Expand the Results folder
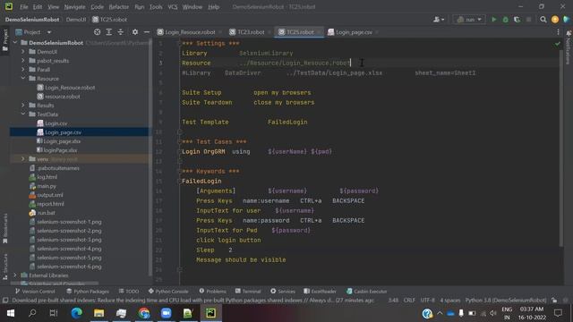Image resolution: width=573 pixels, height=322 pixels. [x=23, y=106]
